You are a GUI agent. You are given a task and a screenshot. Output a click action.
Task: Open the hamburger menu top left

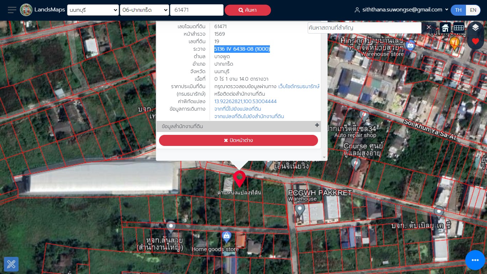11,10
